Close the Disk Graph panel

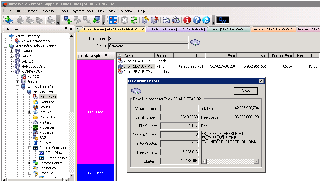click(x=111, y=56)
